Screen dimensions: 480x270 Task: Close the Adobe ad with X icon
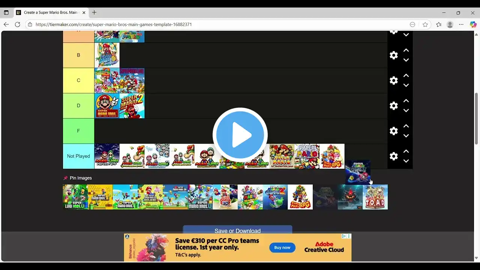pos(349,236)
